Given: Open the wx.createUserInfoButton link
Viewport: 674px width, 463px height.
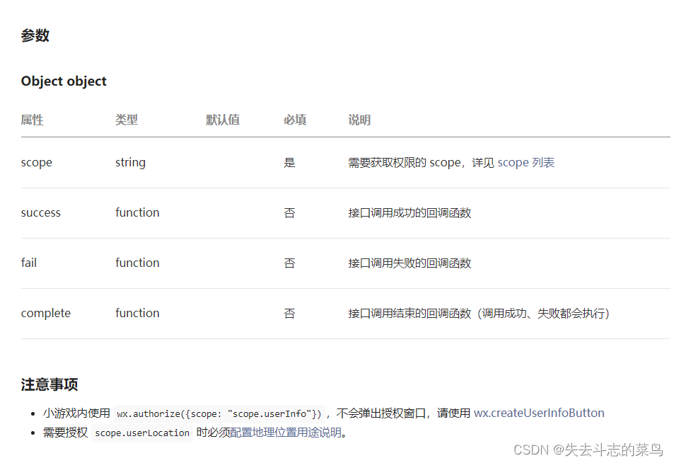Looking at the screenshot, I should pyautogui.click(x=539, y=413).
